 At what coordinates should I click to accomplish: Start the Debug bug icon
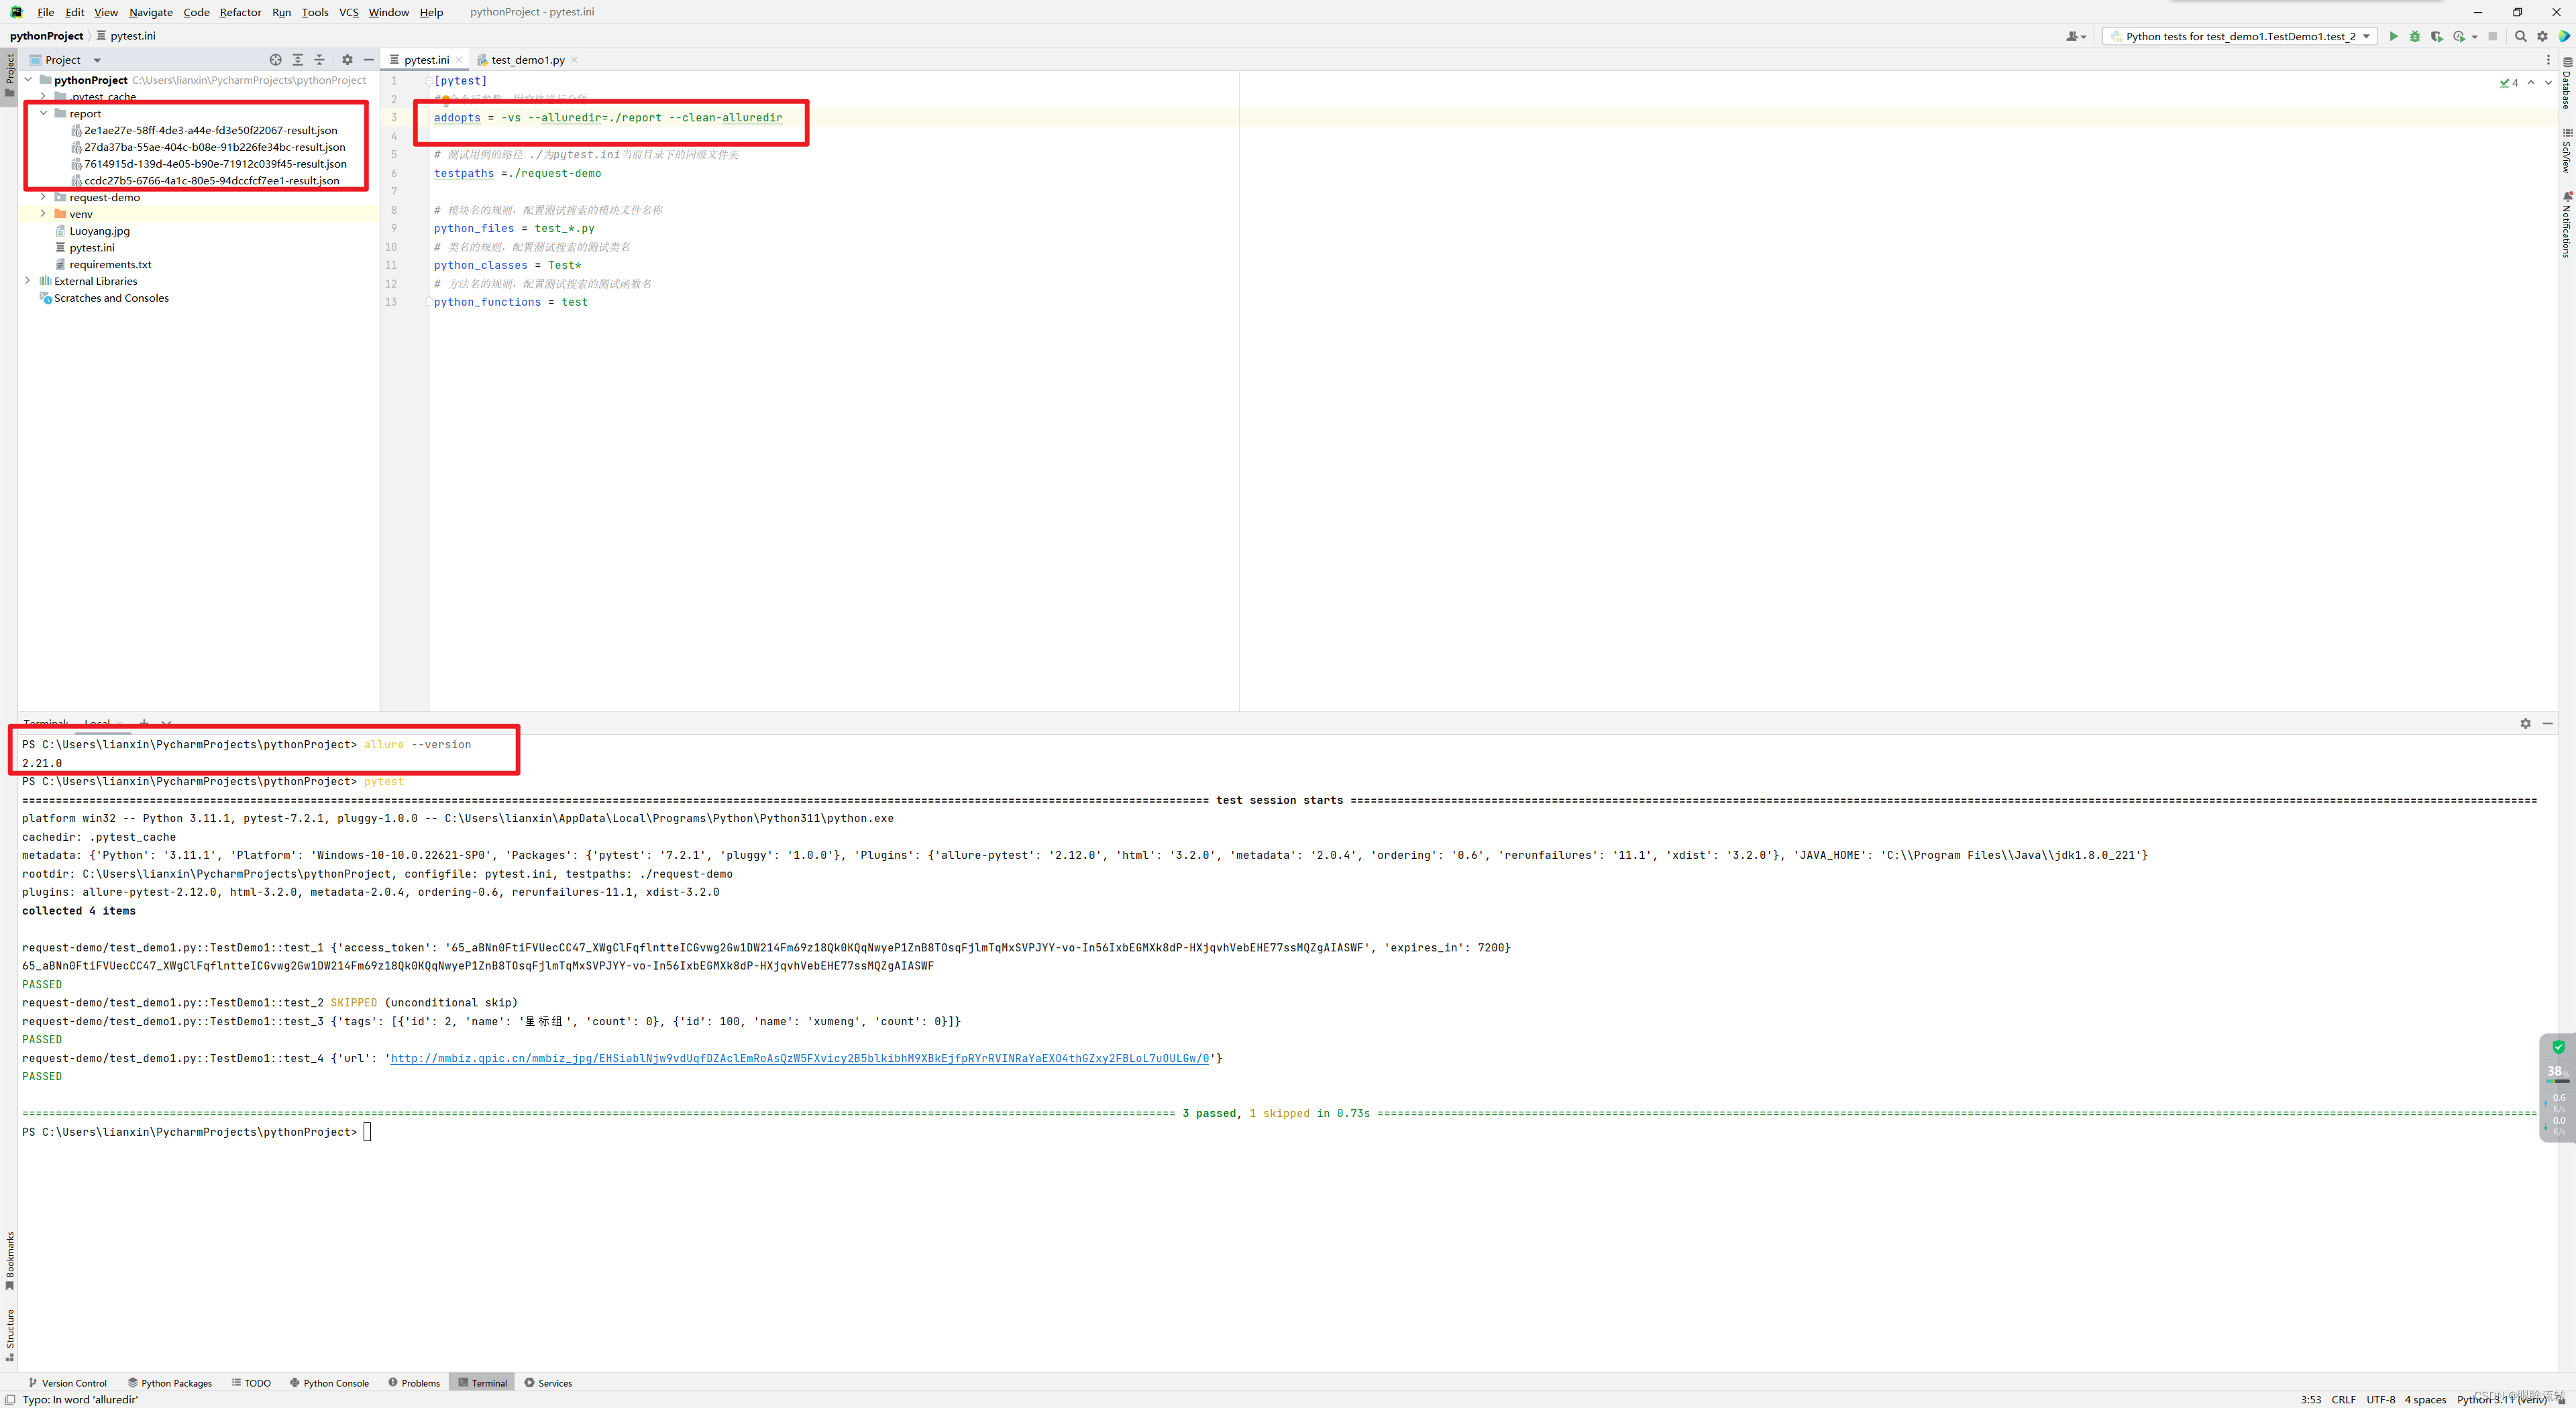[x=2415, y=36]
